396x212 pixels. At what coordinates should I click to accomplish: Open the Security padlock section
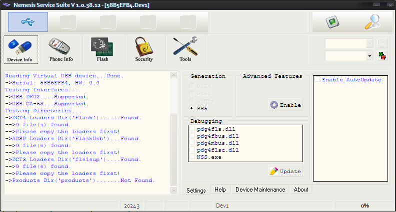click(144, 49)
